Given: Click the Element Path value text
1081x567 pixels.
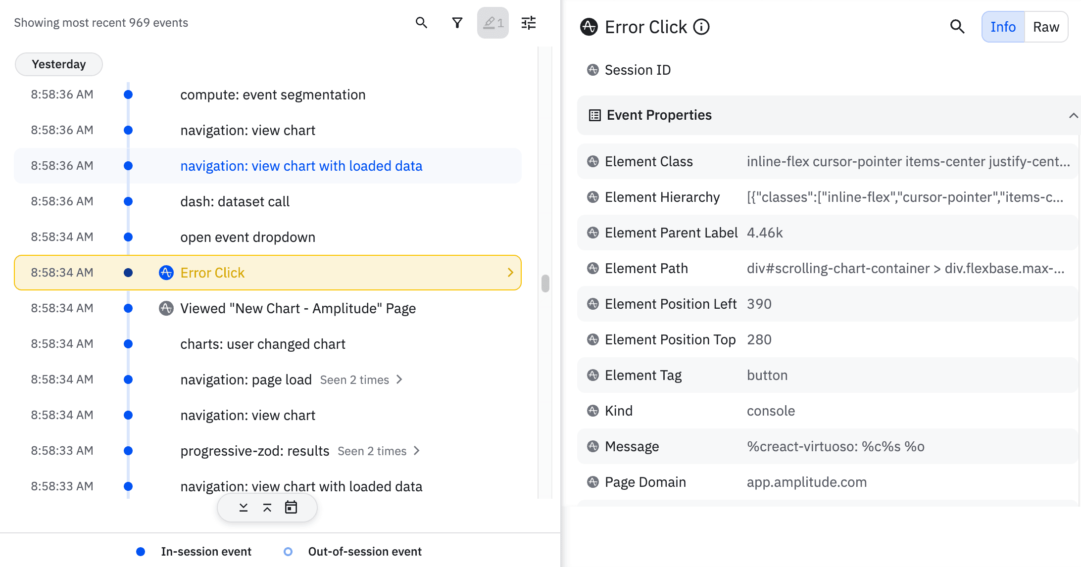Looking at the screenshot, I should click(906, 268).
